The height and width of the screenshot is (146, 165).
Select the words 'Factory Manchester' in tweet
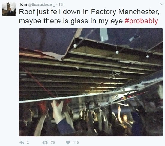click(125, 12)
